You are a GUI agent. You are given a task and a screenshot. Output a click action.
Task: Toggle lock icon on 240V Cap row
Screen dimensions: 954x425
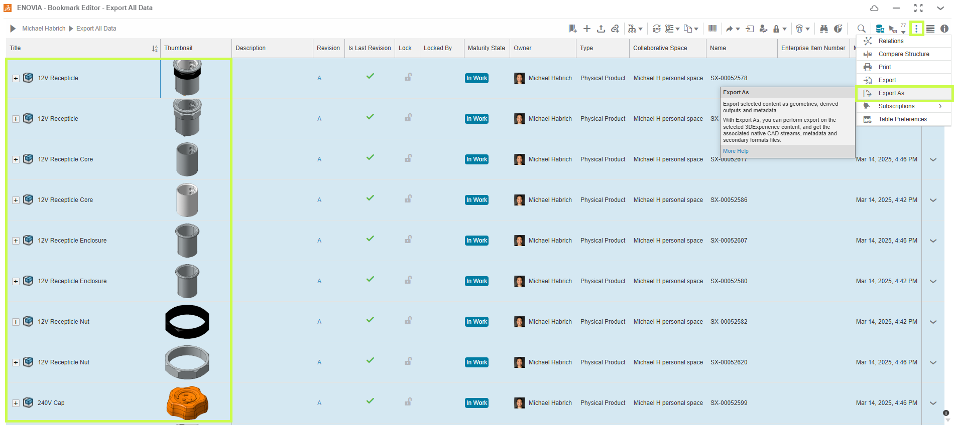tap(408, 402)
